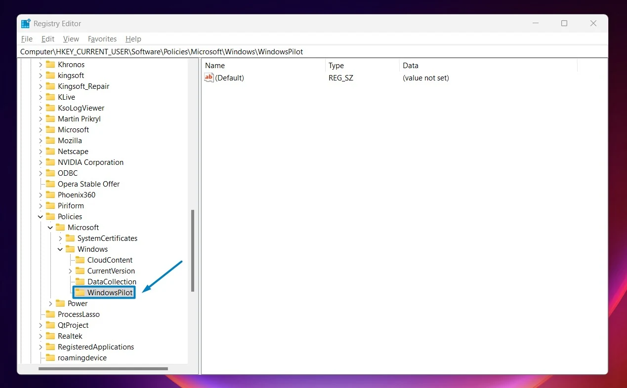
Task: Click the tree pane horizontal scrollbar thumb
Action: coord(103,369)
